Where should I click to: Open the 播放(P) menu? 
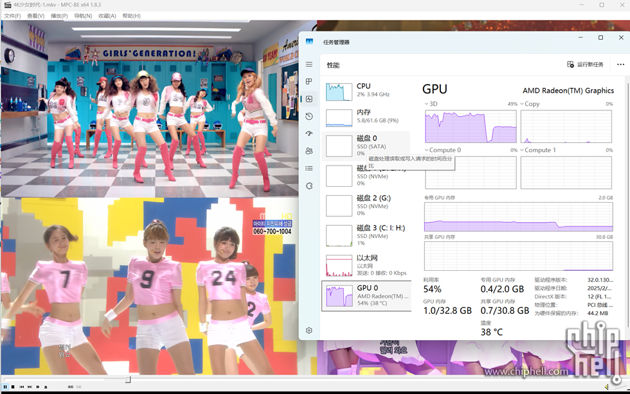(59, 15)
